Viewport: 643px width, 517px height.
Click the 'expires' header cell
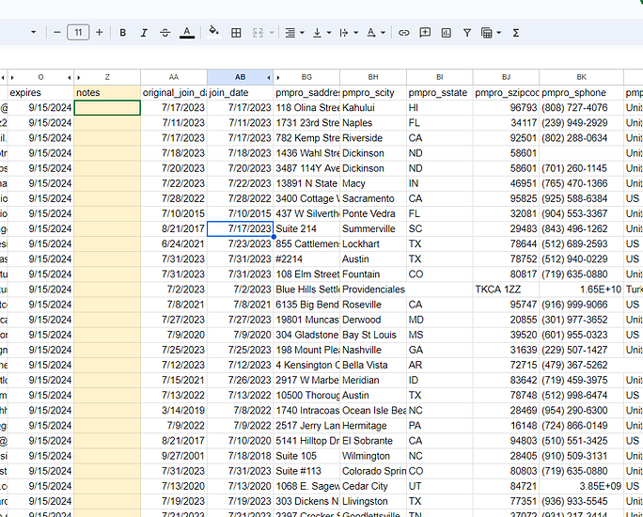point(40,93)
